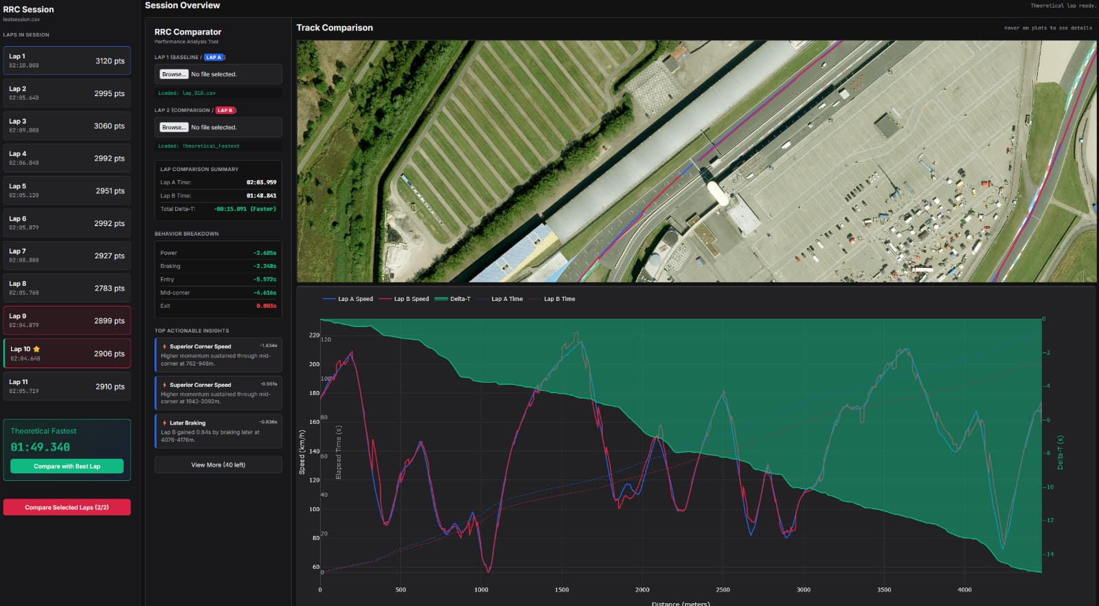Viewport: 1099px width, 606px height.
Task: Click the green Delta-T legend swatch
Action: [441, 299]
